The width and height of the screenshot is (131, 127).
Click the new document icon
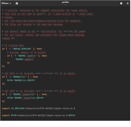[x=17, y=3]
